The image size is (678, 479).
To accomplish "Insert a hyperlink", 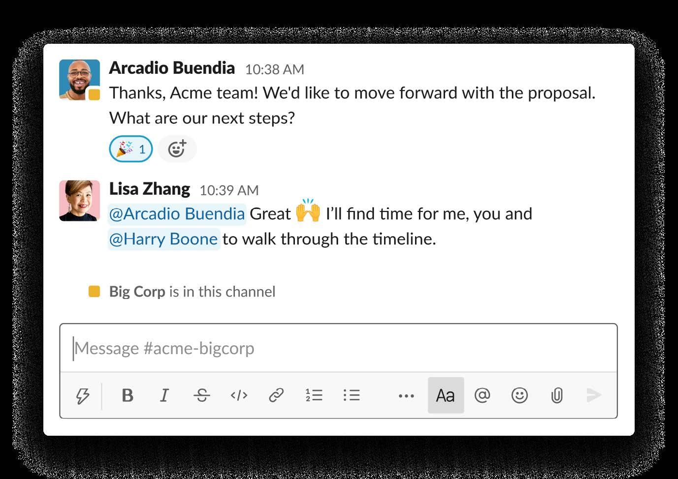I will [x=276, y=395].
